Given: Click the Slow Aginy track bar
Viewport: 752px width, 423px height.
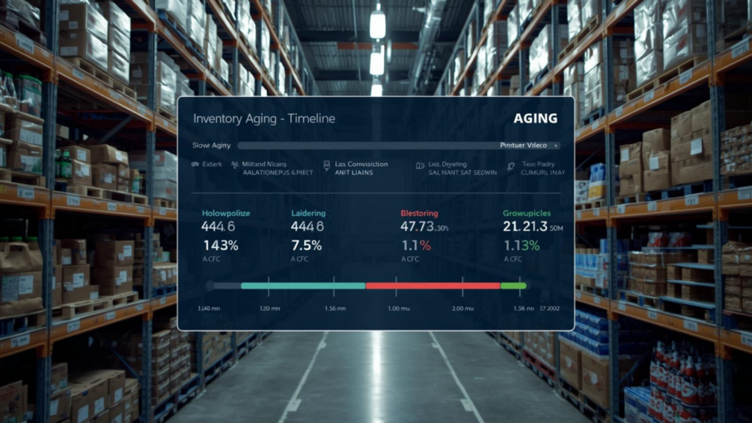Looking at the screenshot, I should (399, 145).
